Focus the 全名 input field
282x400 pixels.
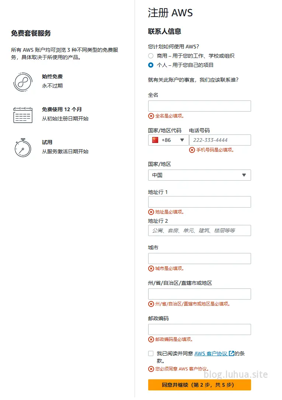point(199,106)
